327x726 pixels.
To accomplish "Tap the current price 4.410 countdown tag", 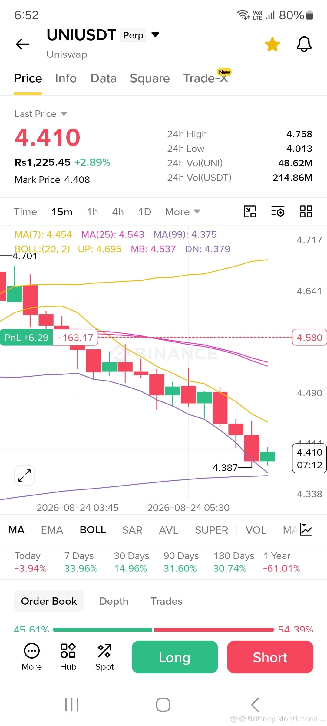I will point(309,458).
